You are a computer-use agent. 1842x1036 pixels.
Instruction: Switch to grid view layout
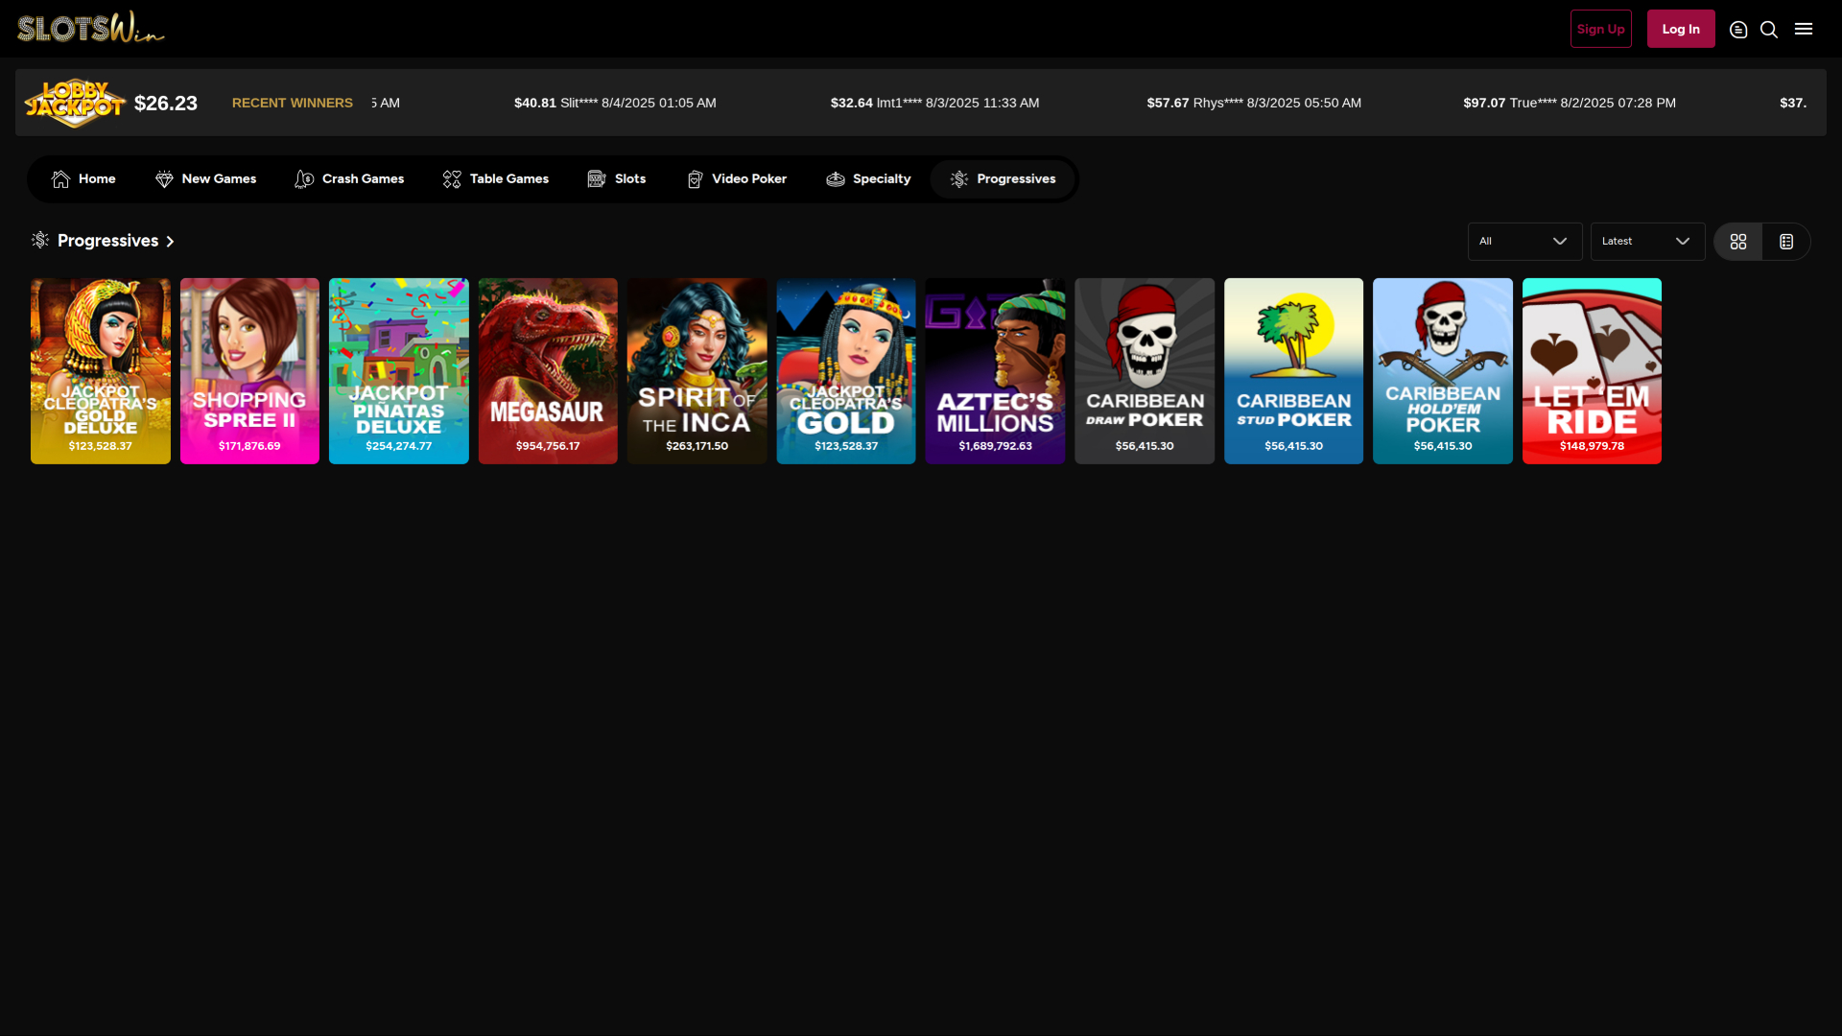(x=1738, y=241)
